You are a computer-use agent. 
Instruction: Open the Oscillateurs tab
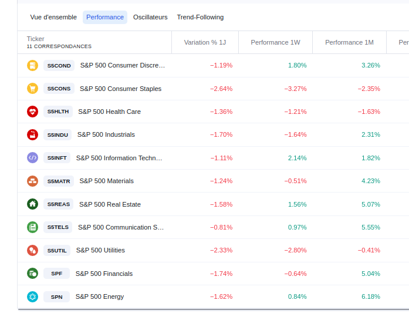pos(150,17)
